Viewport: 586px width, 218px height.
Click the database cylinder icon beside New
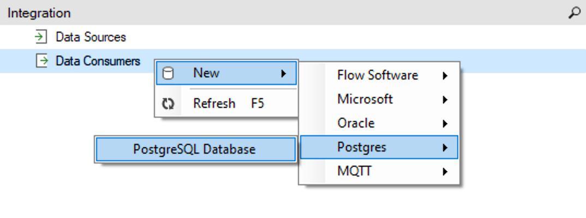(x=169, y=73)
